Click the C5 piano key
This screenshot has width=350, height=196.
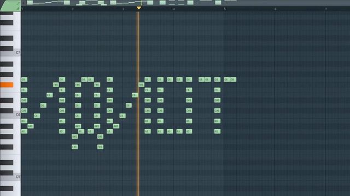pyautogui.click(x=10, y=178)
